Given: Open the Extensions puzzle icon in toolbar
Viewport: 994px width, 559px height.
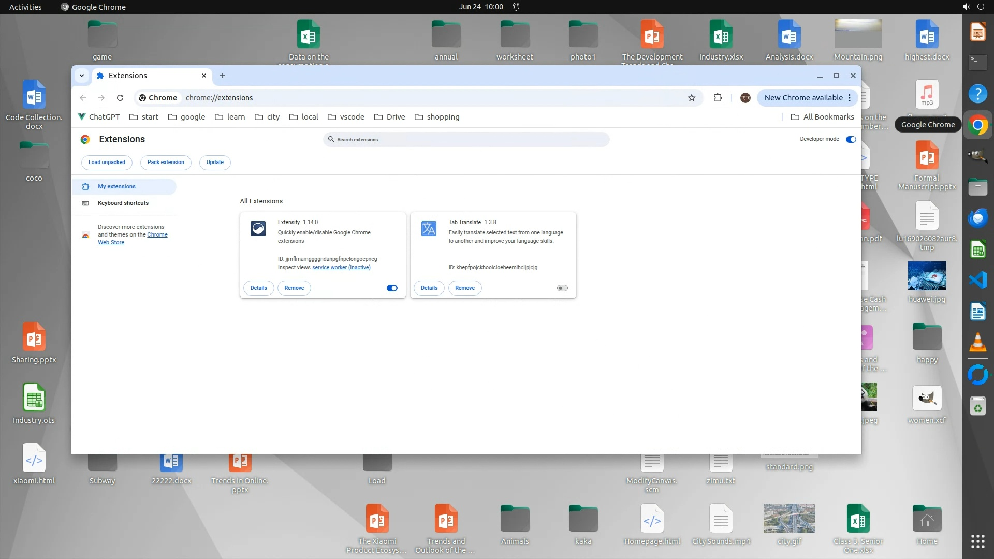Looking at the screenshot, I should (718, 98).
